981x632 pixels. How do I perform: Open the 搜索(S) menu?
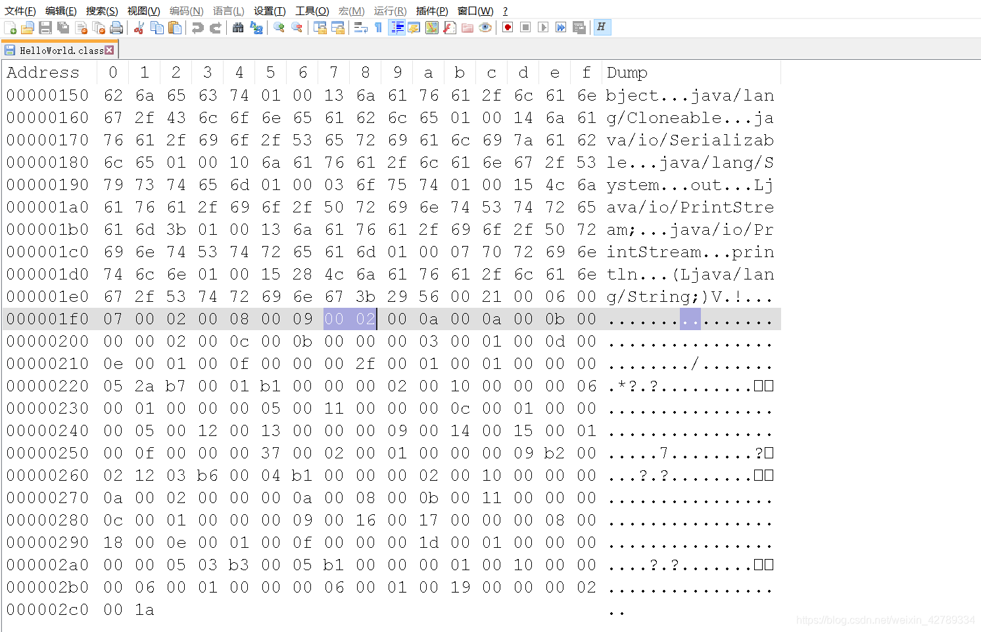(x=102, y=11)
